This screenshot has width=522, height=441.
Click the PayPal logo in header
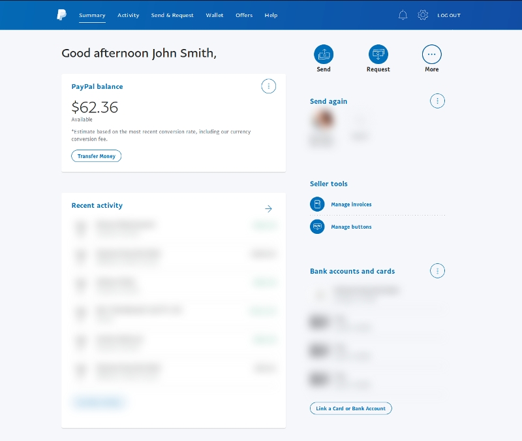(x=61, y=15)
